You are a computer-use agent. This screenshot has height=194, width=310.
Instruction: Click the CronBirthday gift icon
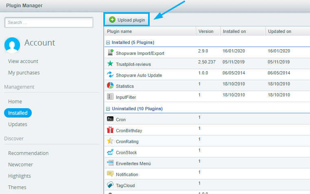110,130
